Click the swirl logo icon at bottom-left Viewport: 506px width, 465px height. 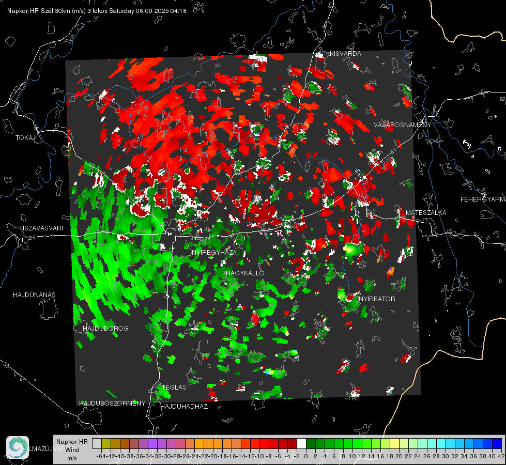tap(18, 447)
